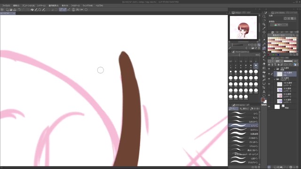Select the eraser tool
Screen dimensions: 301x169
point(264,64)
